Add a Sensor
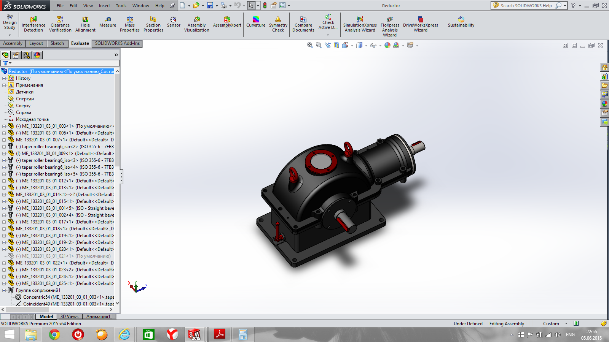The width and height of the screenshot is (609, 342). [x=174, y=22]
